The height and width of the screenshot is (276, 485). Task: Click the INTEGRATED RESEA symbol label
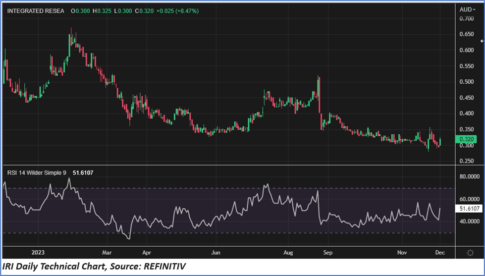(x=36, y=11)
